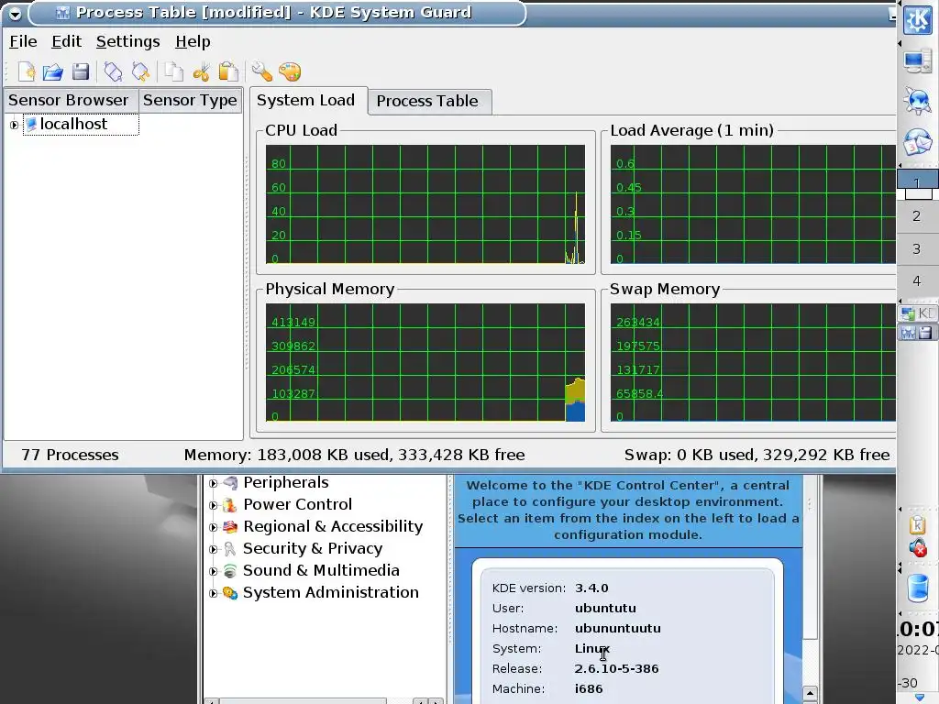This screenshot has height=704, width=939.
Task: Click the Swap Memory graph
Action: 753,362
